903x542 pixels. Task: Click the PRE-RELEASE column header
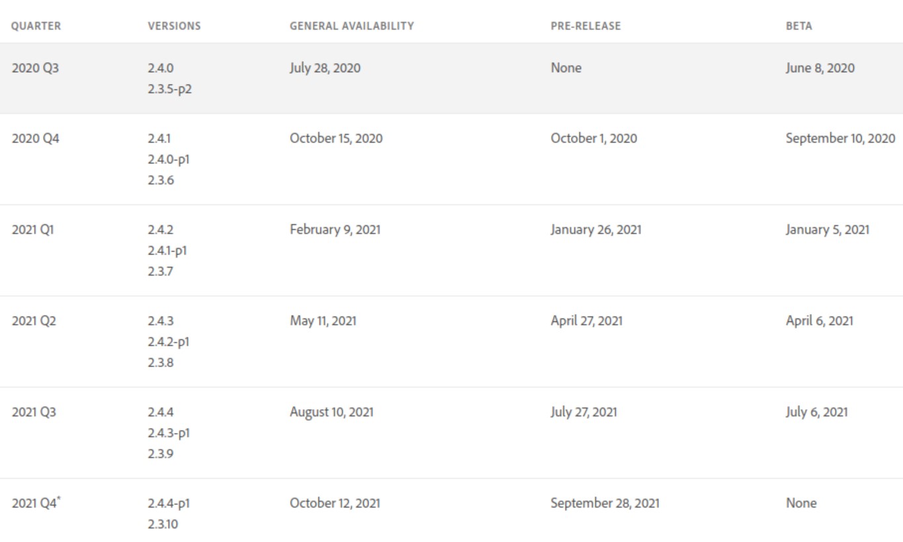tap(584, 26)
